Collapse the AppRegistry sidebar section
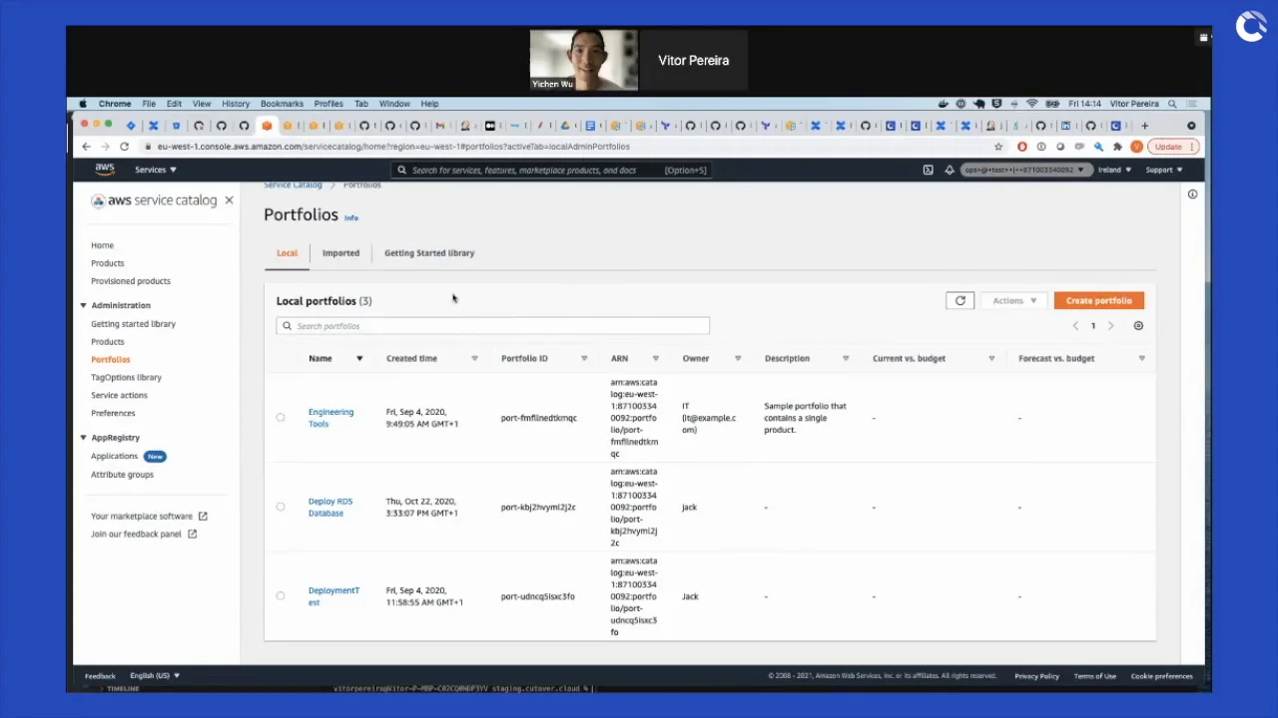The height and width of the screenshot is (718, 1278). [x=83, y=438]
